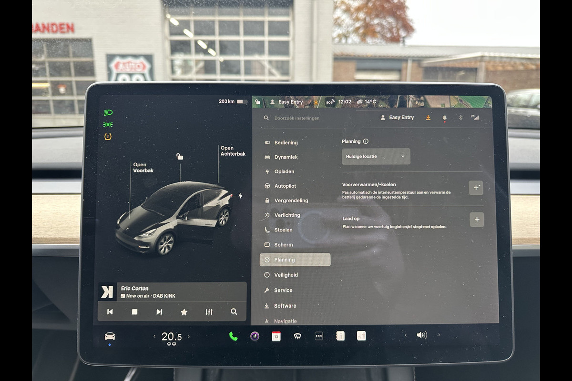Search media with magnifier icon
572x381 pixels.
pos(234,312)
